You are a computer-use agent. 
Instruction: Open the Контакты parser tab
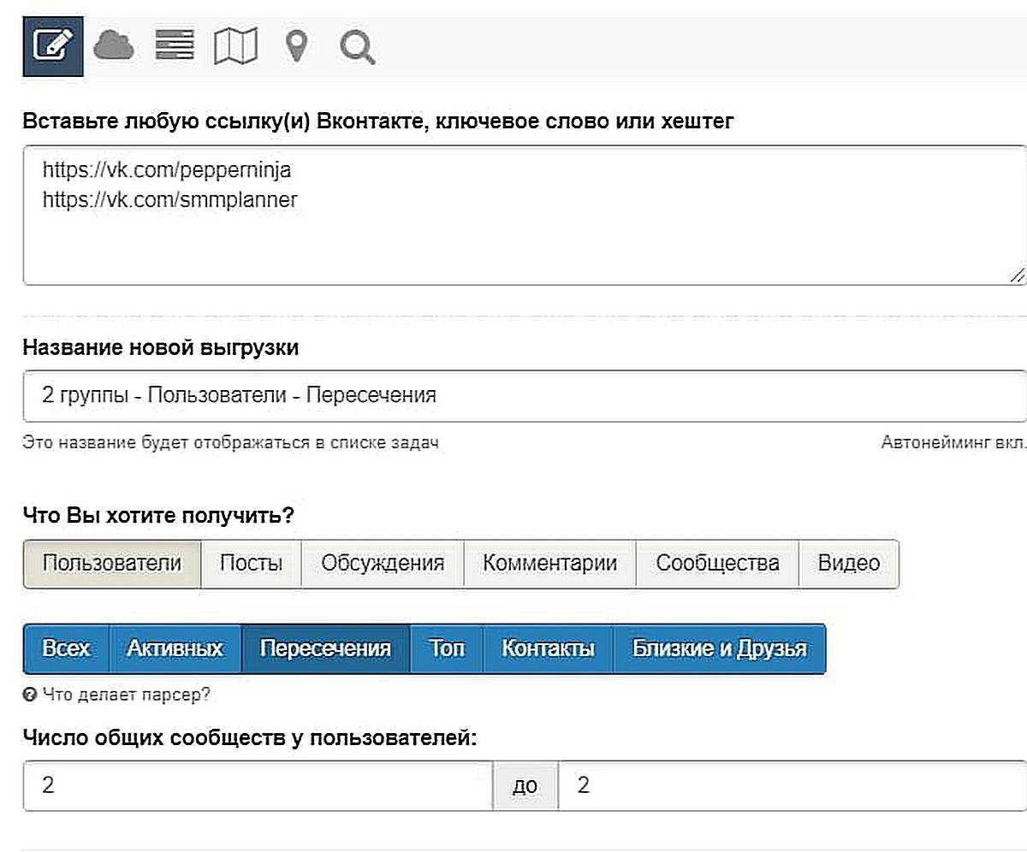tap(548, 649)
